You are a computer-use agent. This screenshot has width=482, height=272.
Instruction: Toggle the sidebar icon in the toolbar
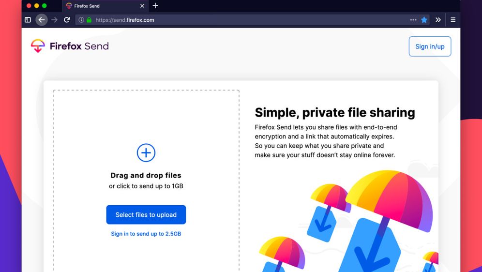(x=28, y=20)
